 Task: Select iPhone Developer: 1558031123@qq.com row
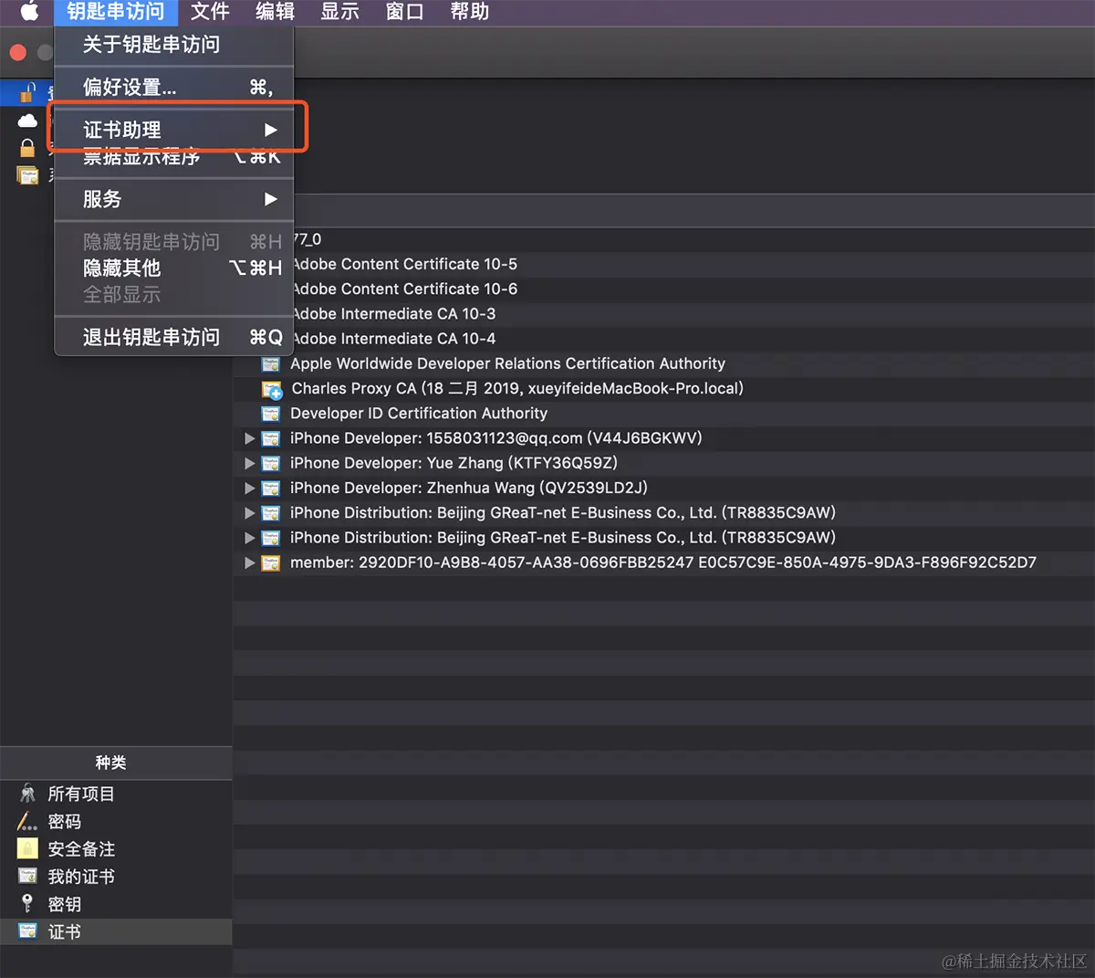point(663,438)
